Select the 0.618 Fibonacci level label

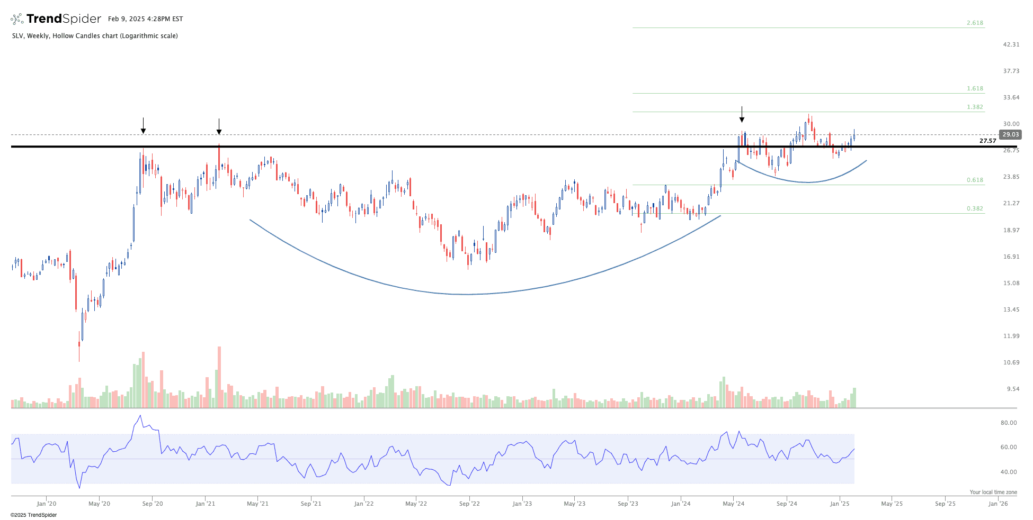click(x=975, y=180)
